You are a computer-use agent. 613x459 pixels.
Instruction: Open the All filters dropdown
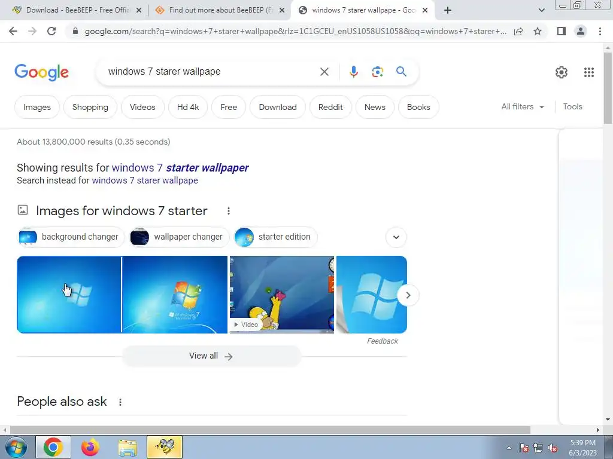pyautogui.click(x=523, y=106)
